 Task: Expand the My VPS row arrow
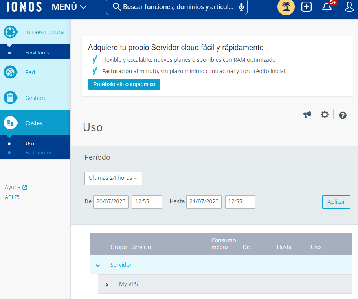click(107, 284)
